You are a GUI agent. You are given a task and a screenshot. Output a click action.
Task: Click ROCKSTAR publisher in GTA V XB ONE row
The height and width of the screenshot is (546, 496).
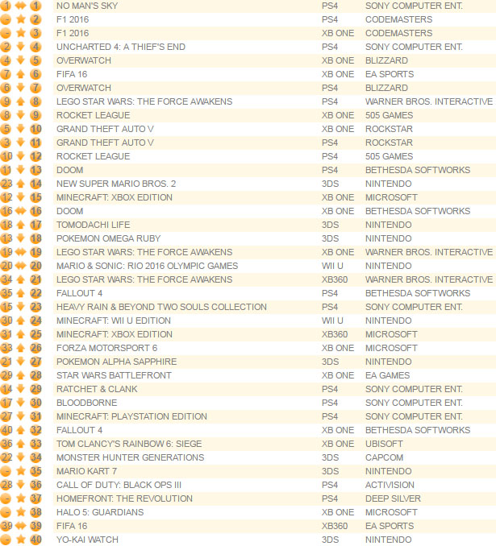tap(389, 129)
